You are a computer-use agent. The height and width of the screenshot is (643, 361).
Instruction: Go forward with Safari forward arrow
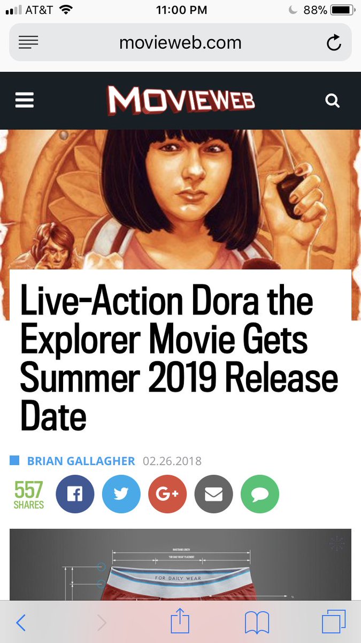[102, 623]
